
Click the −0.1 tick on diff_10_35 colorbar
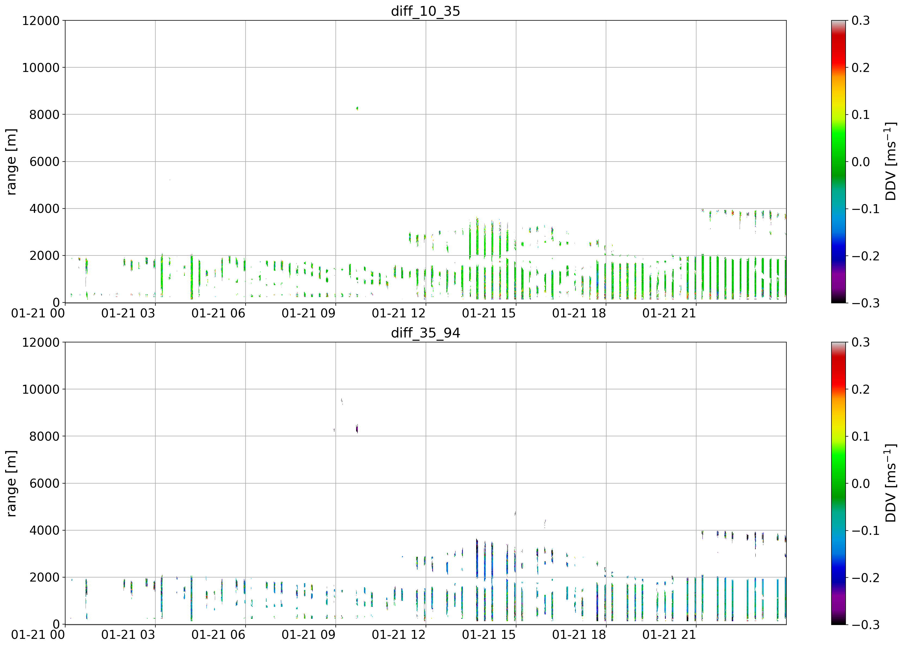[x=866, y=209]
